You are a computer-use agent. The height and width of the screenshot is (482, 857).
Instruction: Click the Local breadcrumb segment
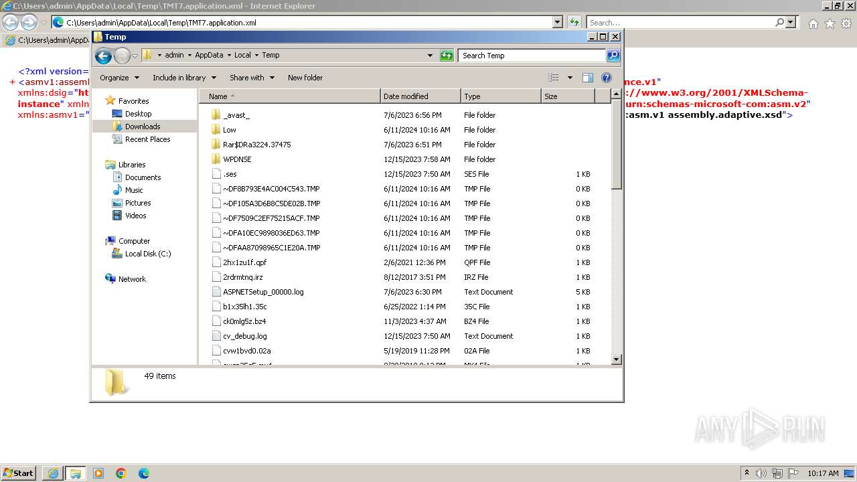tap(242, 56)
